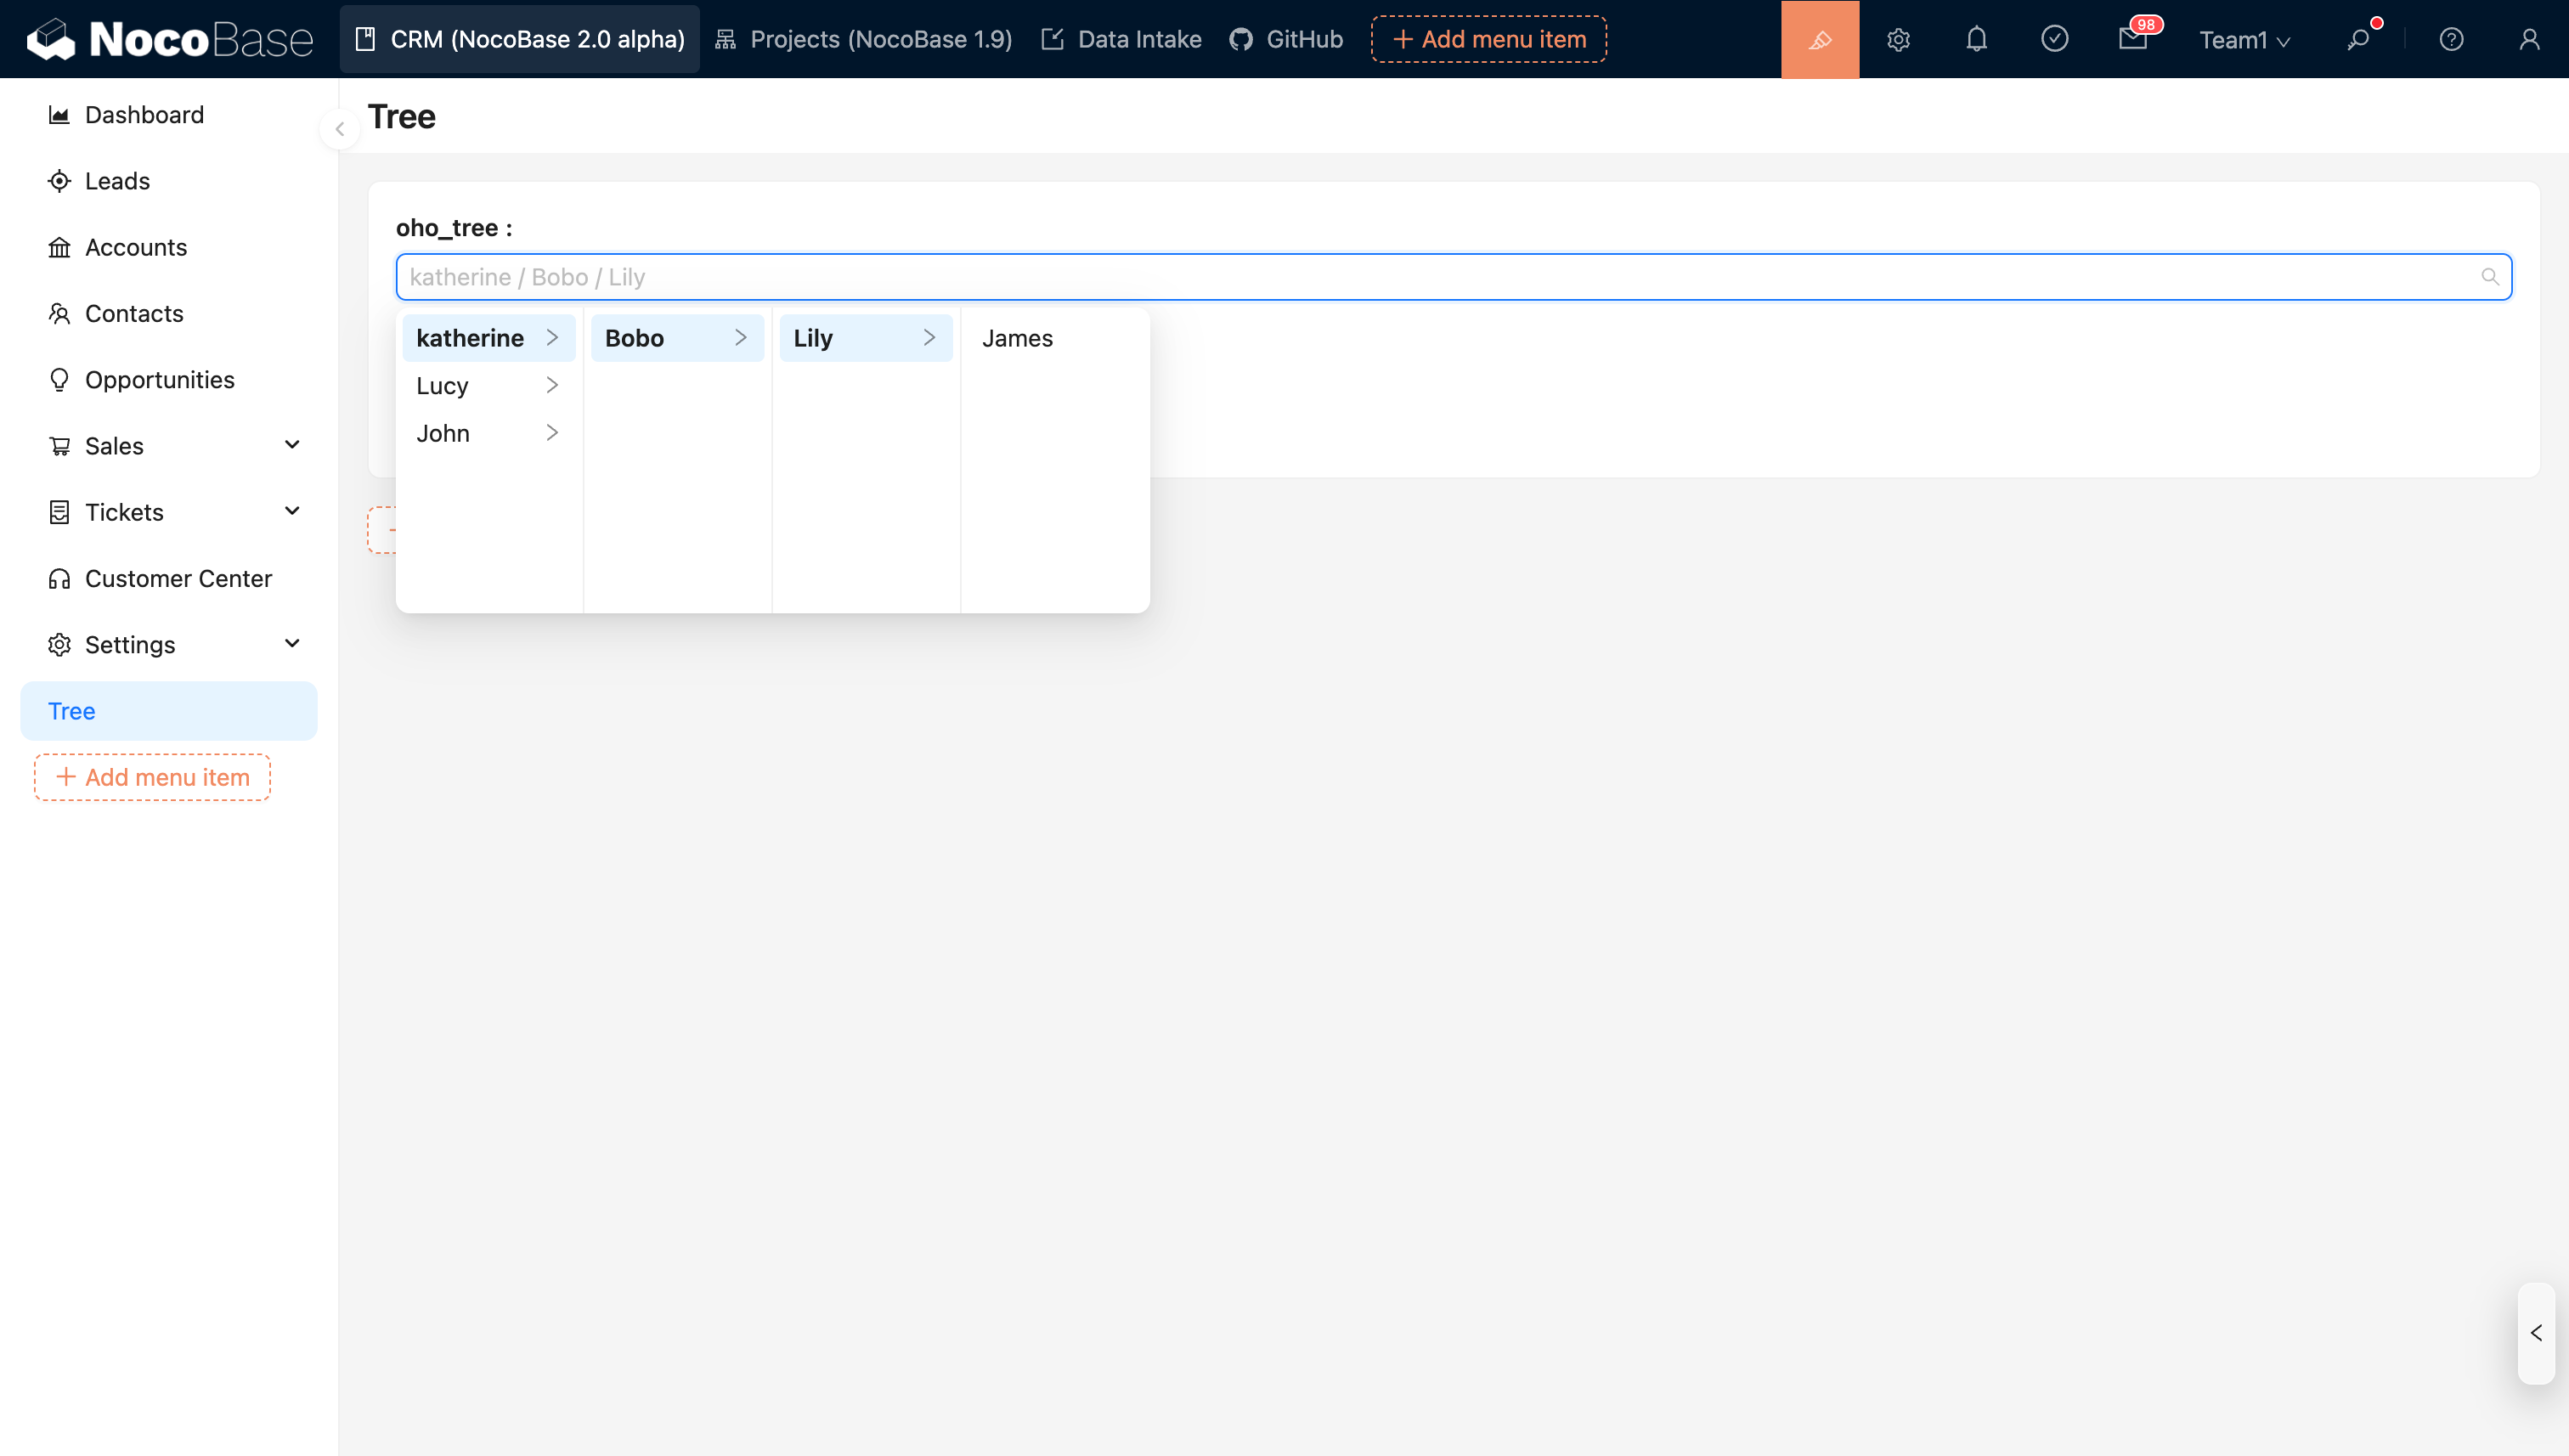
Task: Open the user profile icon
Action: click(2529, 39)
